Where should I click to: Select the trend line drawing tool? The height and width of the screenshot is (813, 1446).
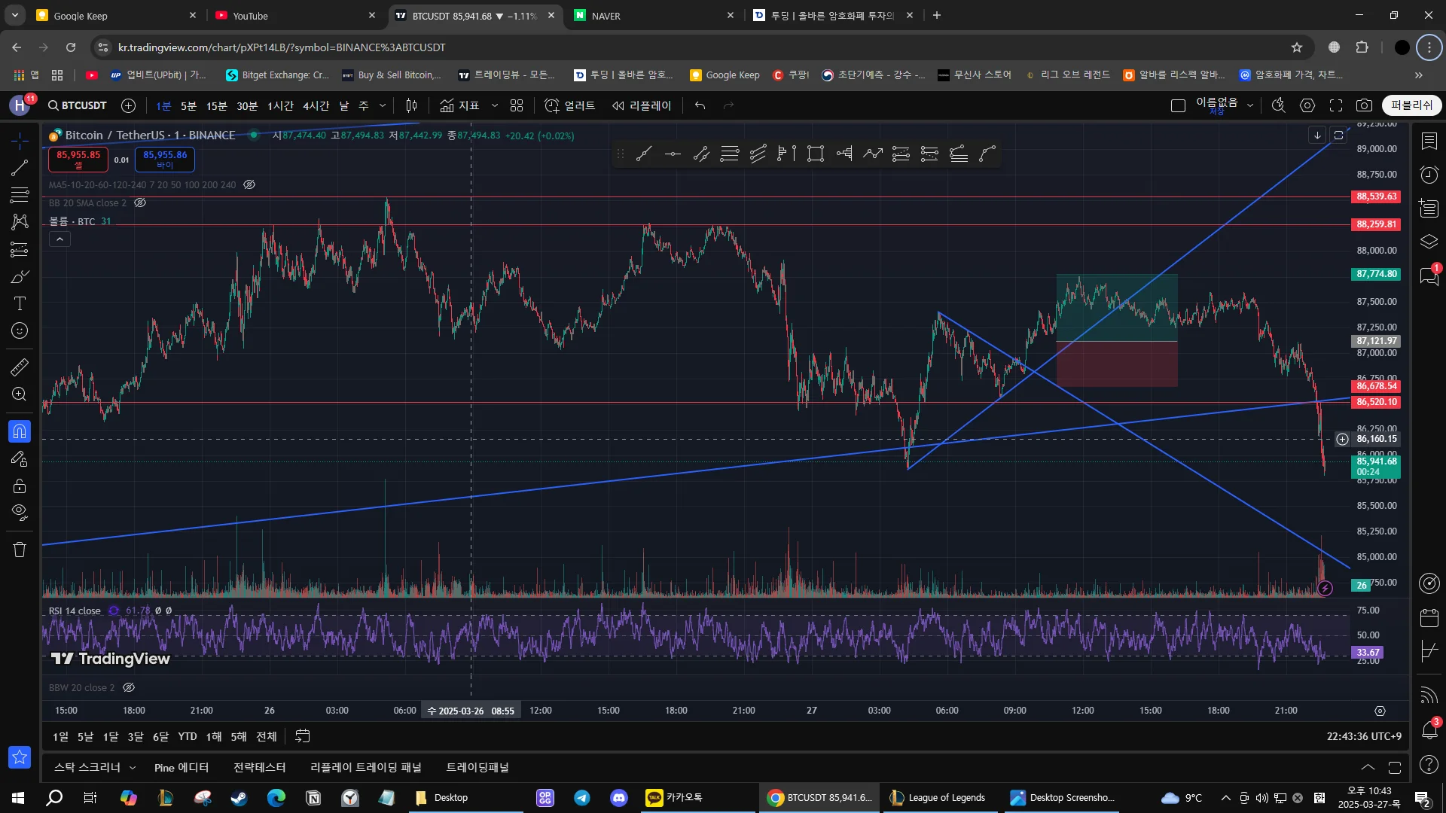(x=20, y=168)
